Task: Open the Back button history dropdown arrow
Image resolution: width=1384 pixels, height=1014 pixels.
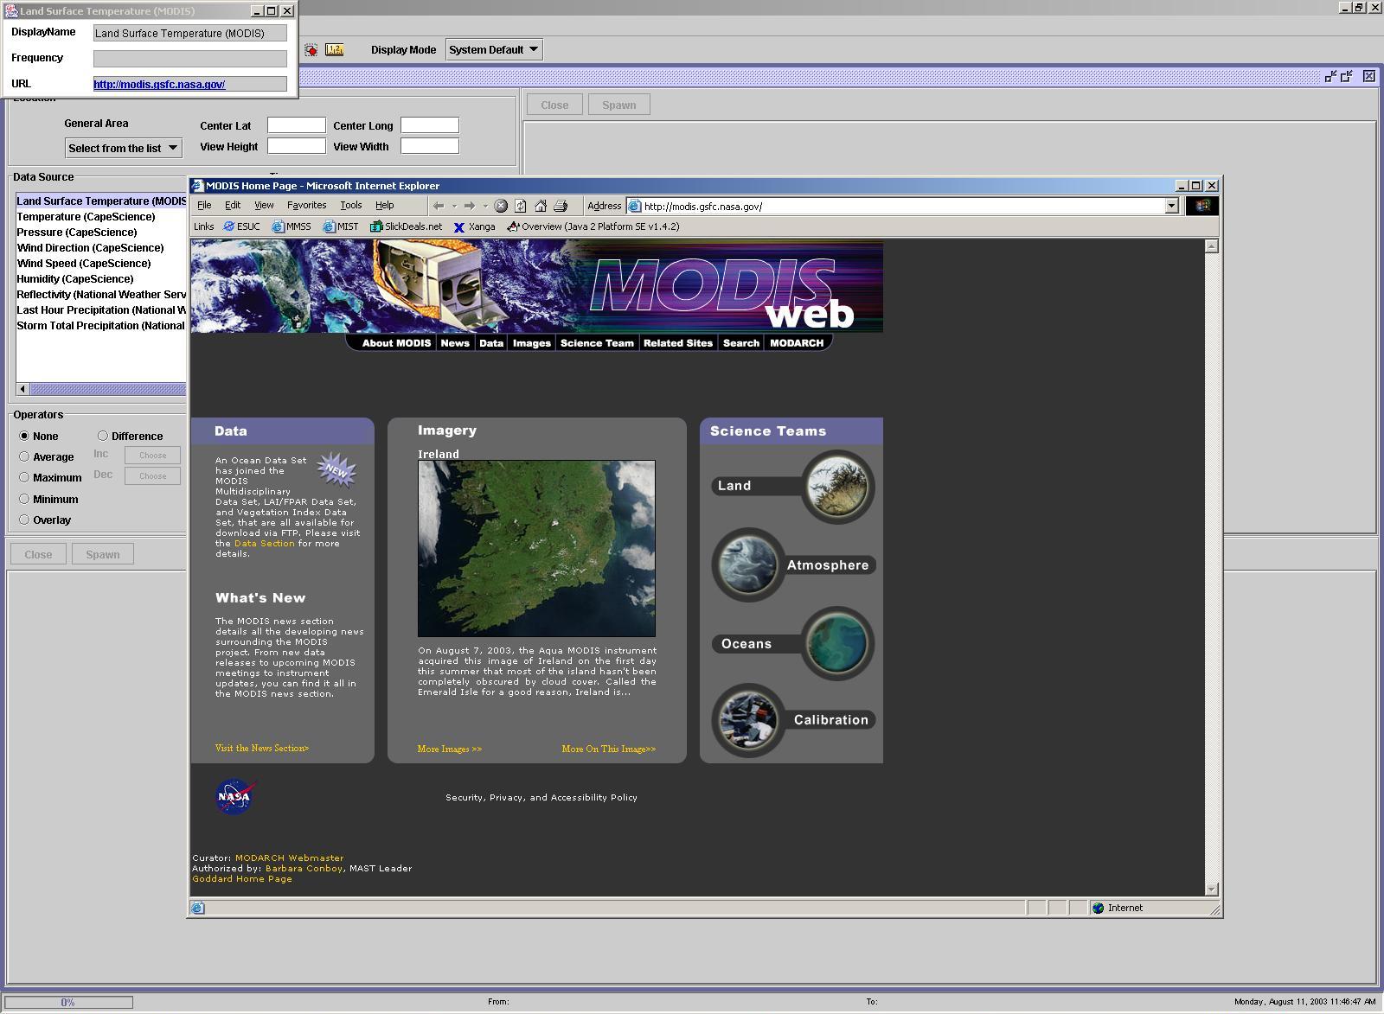Action: pyautogui.click(x=454, y=206)
